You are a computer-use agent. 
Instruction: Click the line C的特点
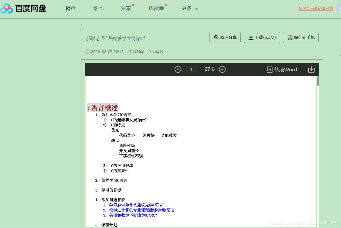click(118, 125)
